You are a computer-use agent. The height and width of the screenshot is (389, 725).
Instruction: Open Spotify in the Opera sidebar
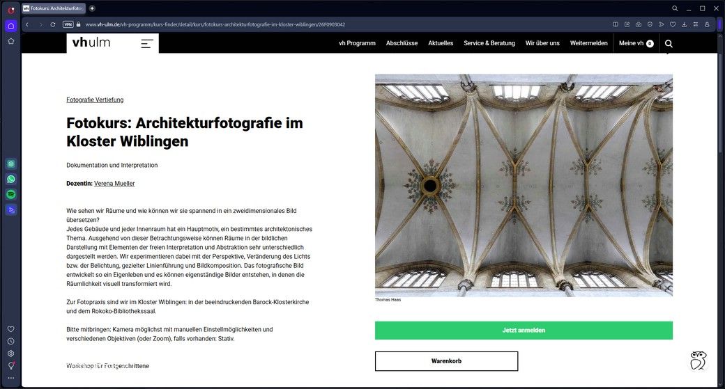pyautogui.click(x=11, y=194)
